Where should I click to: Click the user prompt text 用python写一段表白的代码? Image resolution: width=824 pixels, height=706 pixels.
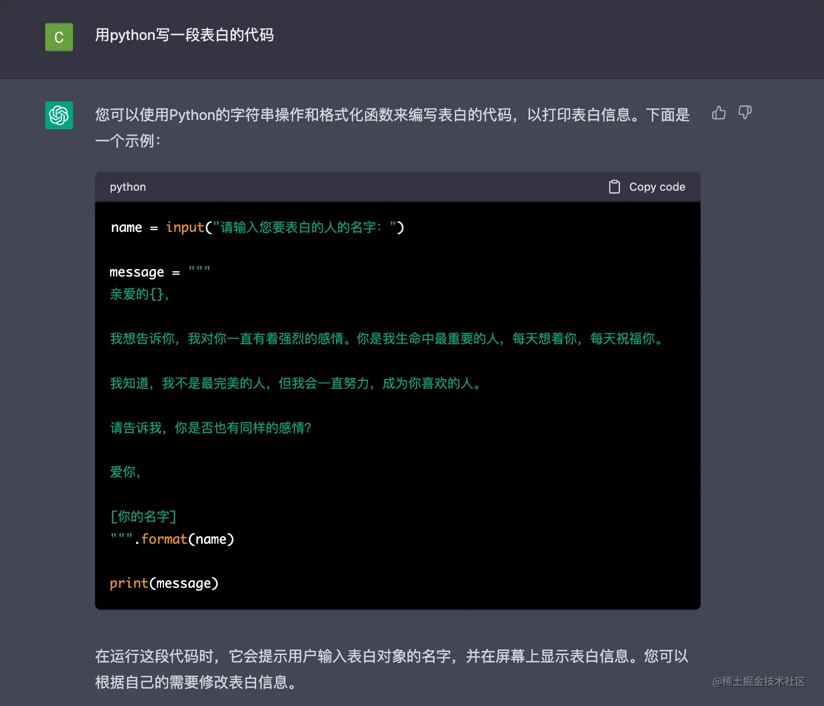click(184, 35)
